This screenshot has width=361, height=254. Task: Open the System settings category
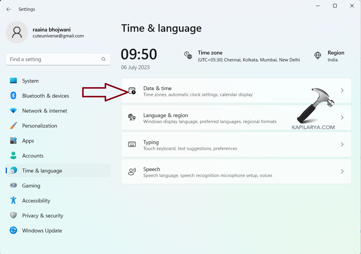point(58,81)
